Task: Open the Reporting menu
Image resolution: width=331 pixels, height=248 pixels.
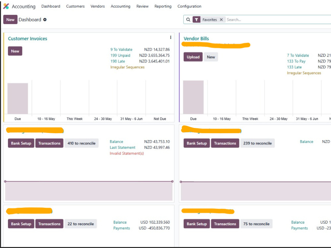Action: pos(163,6)
